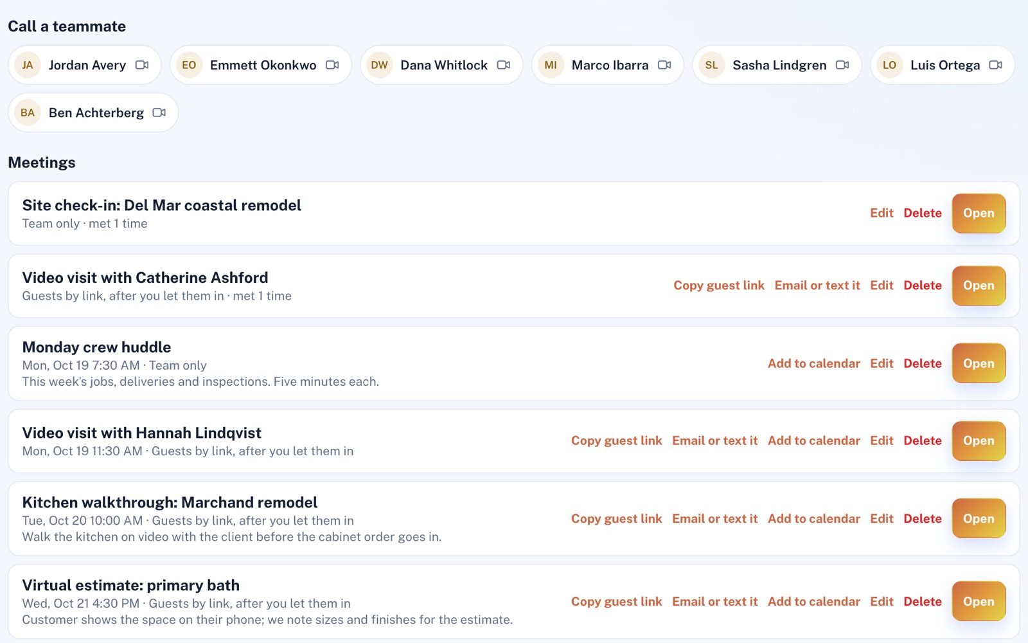This screenshot has height=643, width=1028.
Task: Open Video visit with Hannah Lindqvist
Action: click(979, 440)
